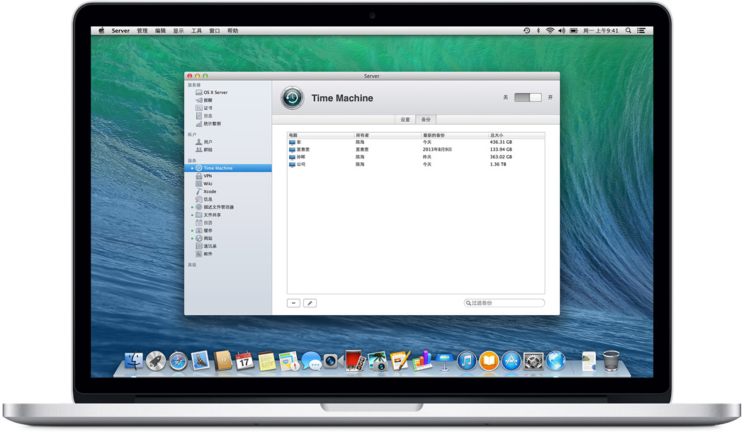Viewport: 744px width, 432px height.
Task: Open the 网站 websites service in the sidebar
Action: point(204,239)
